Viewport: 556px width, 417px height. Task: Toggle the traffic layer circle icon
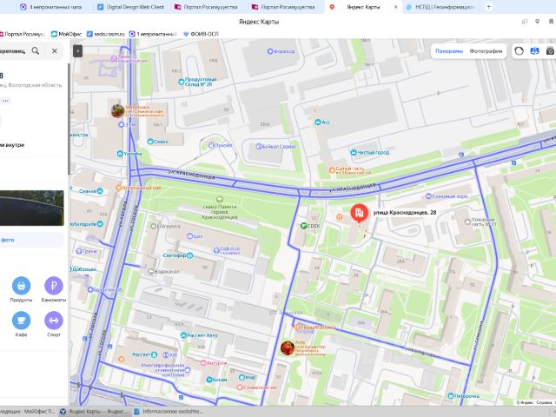tap(519, 51)
